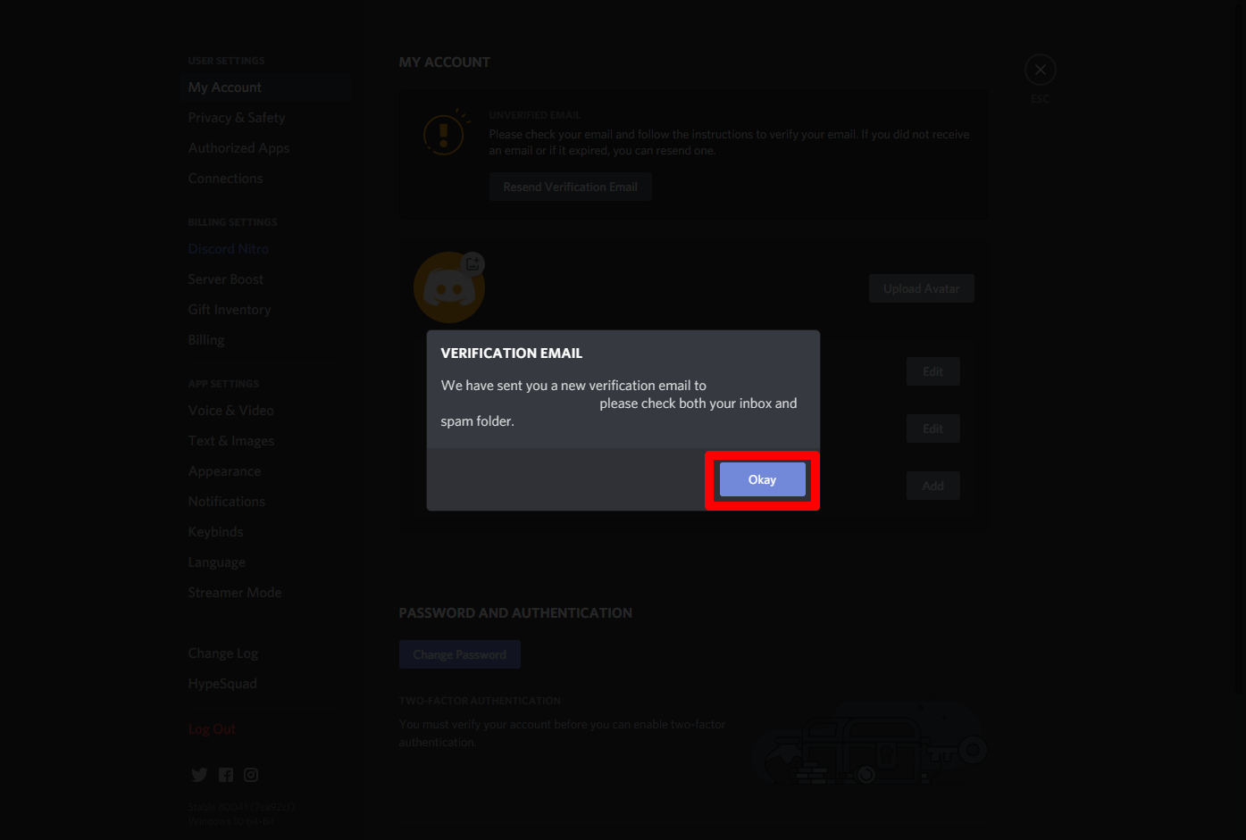1246x840 pixels.
Task: Click Resend Verification Email
Action: pos(570,187)
